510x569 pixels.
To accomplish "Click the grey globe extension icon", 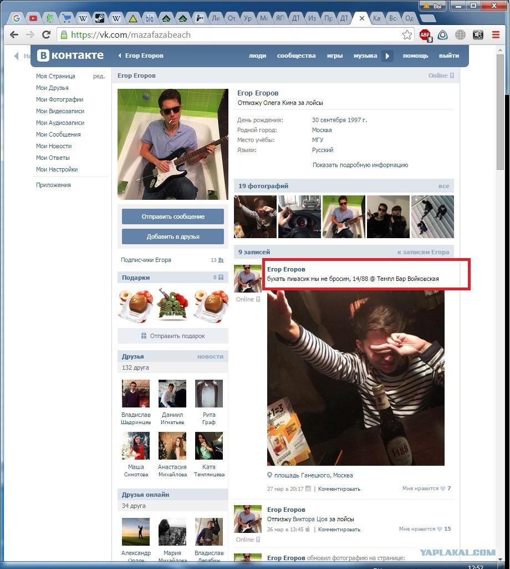I will 460,35.
